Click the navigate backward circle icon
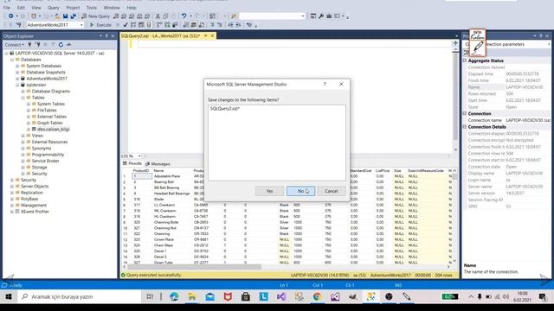Viewport: 554px width, 311px height. pyautogui.click(x=11, y=16)
